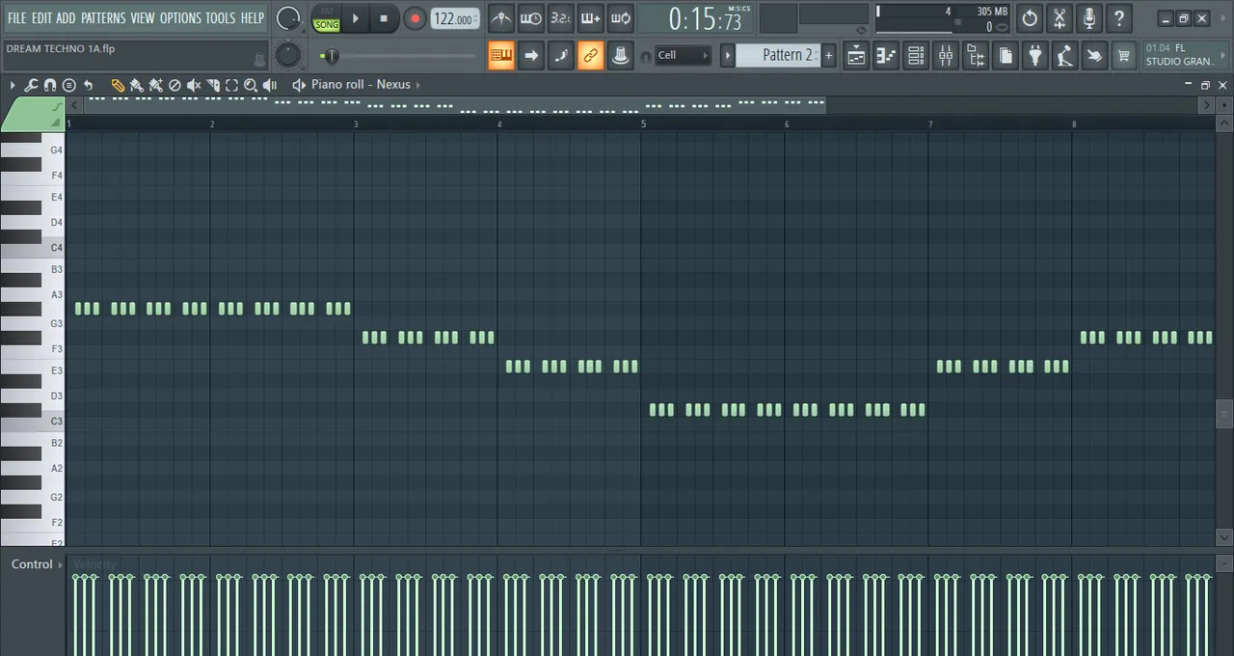Open the content library cart icon
Viewport: 1234px width, 656px height.
(1124, 56)
